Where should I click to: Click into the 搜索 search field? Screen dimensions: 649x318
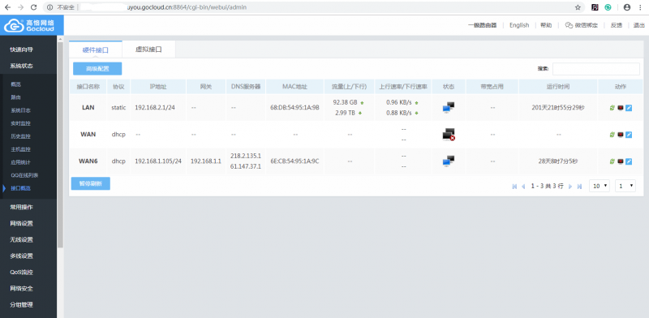click(596, 69)
